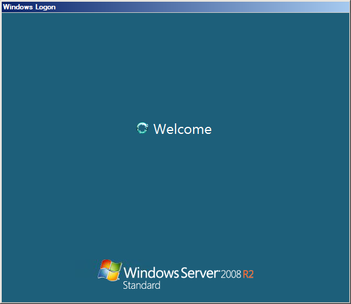Click the Welcome text
Screen dimensions: 351x304
[182, 129]
